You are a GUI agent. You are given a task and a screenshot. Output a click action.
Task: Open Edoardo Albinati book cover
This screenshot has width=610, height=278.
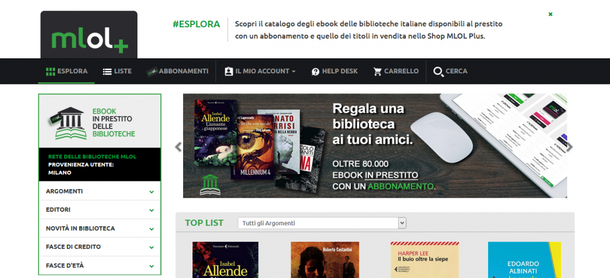point(524,260)
